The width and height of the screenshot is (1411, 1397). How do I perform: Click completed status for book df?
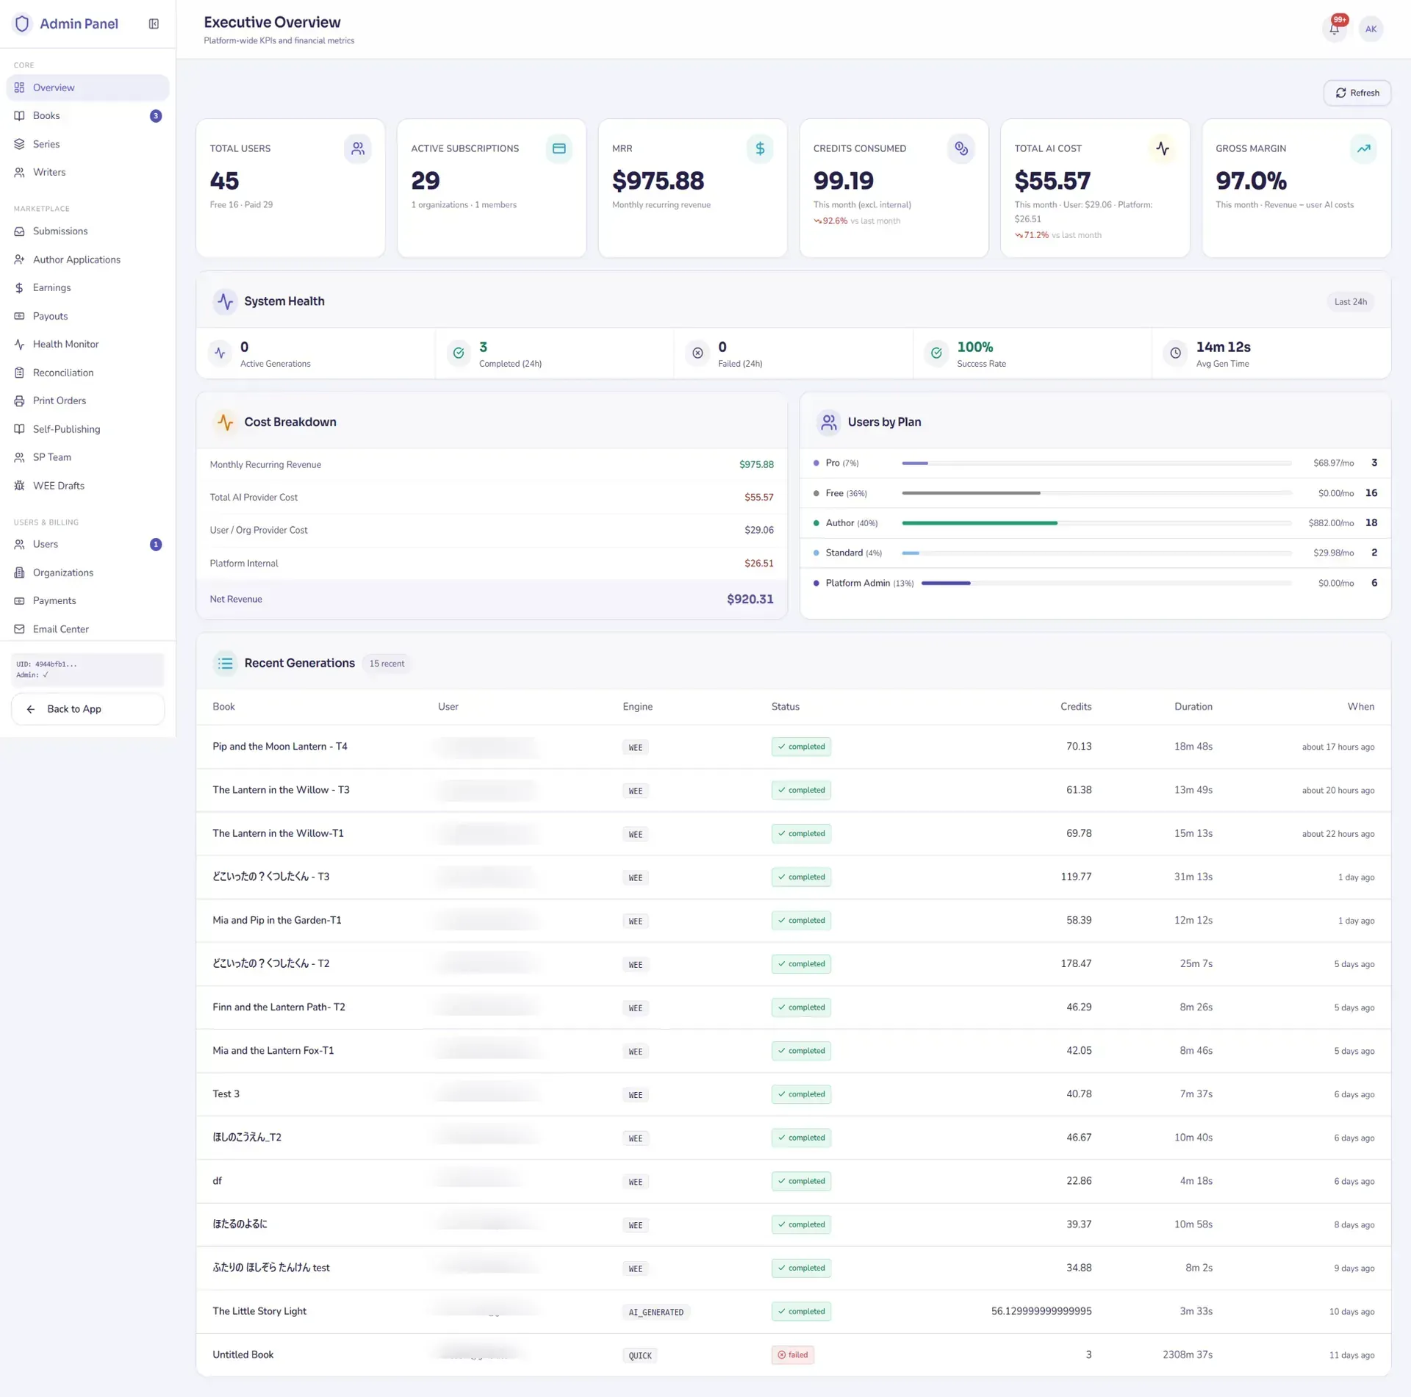(x=801, y=1181)
